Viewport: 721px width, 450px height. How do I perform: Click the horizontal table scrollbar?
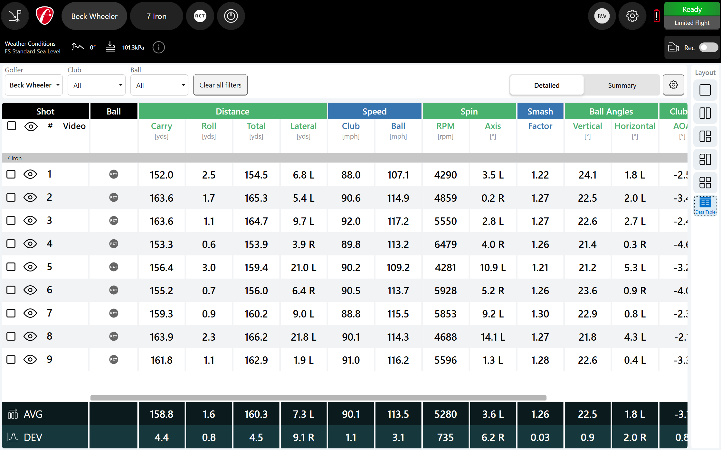pos(318,398)
